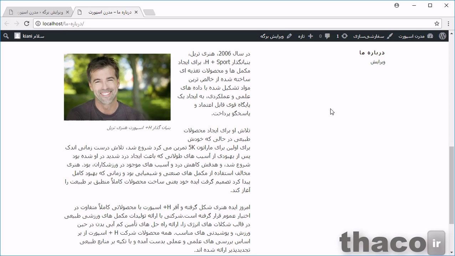This screenshot has height=256, width=455.
Task: Click the paragraph starting در سال 2006
Action: pyautogui.click(x=214, y=83)
